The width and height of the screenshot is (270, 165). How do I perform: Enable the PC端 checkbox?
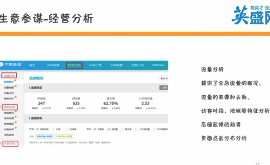tap(53, 129)
